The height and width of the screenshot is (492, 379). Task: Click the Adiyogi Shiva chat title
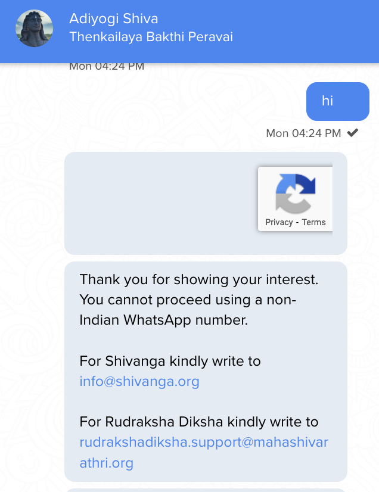[x=114, y=19]
